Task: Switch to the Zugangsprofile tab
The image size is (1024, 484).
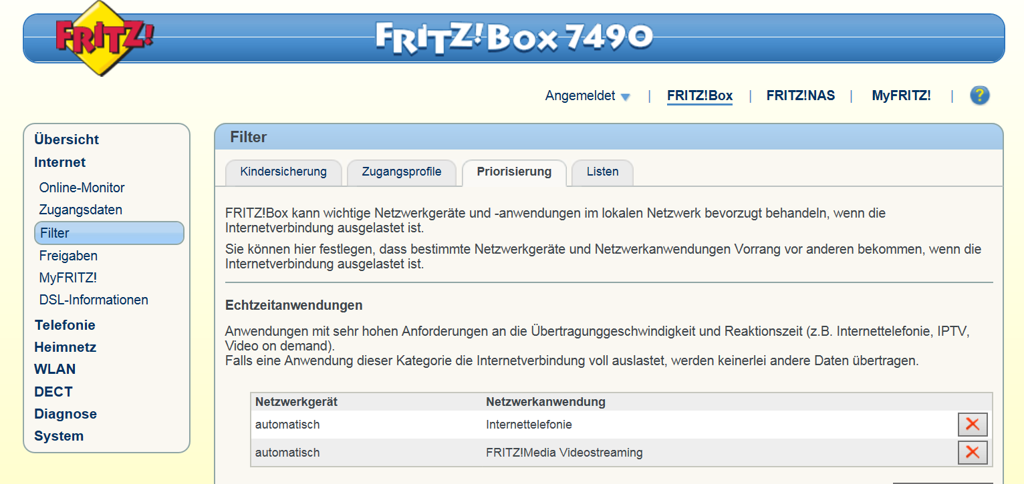Action: 402,172
